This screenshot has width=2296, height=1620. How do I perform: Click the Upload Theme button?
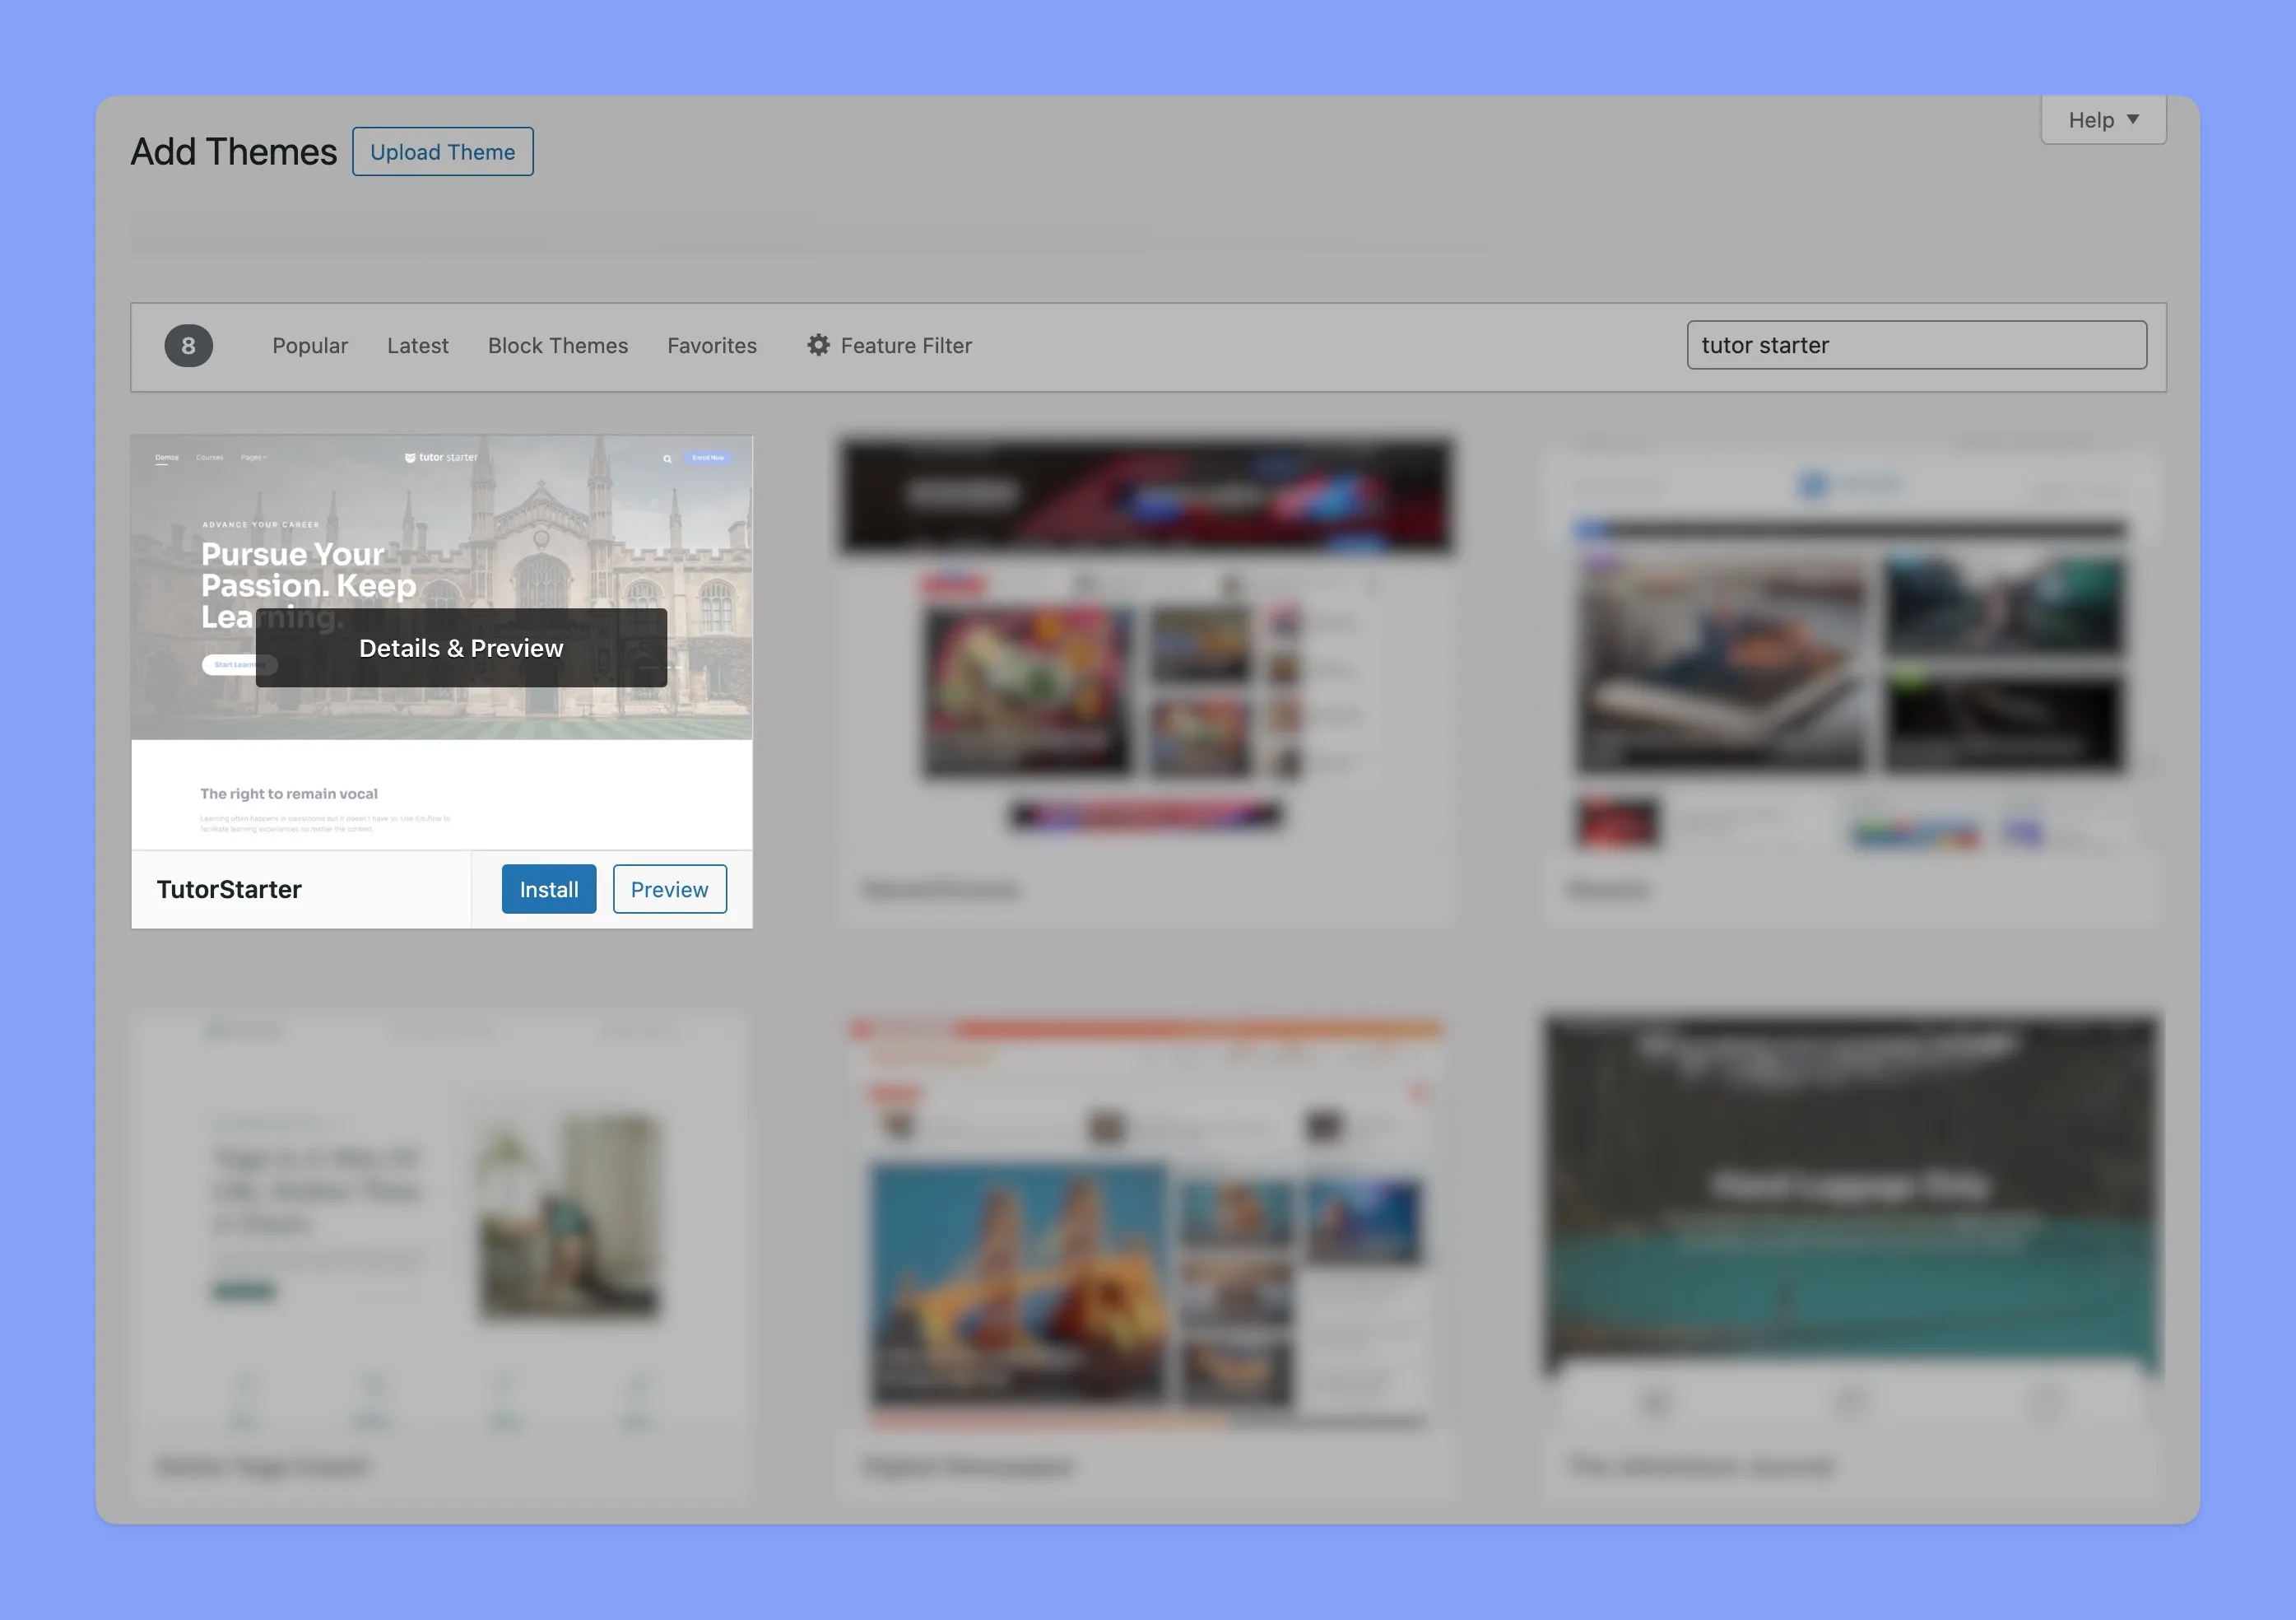[442, 152]
